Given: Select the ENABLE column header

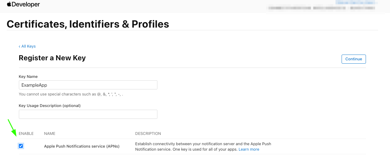Looking at the screenshot, I should pyautogui.click(x=26, y=134).
